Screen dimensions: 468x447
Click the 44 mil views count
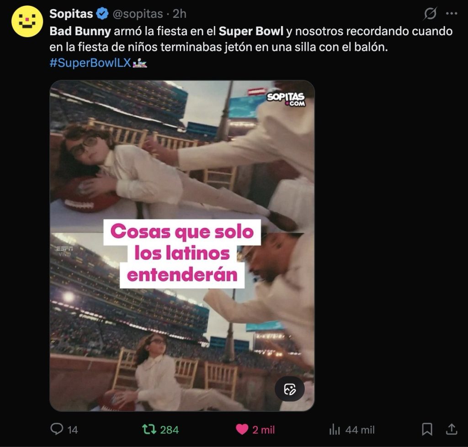[x=360, y=430]
